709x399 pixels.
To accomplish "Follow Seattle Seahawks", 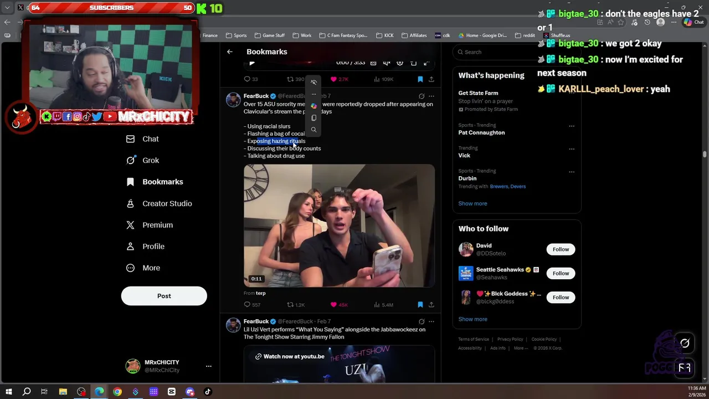I will pos(561,273).
